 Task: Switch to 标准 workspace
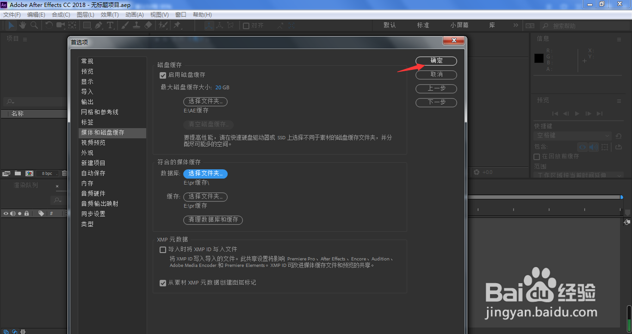423,25
